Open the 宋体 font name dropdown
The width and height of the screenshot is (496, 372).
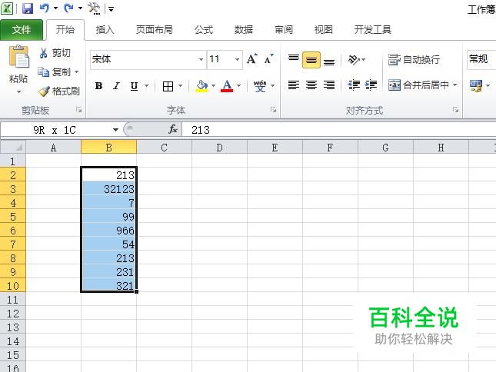pyautogui.click(x=201, y=59)
